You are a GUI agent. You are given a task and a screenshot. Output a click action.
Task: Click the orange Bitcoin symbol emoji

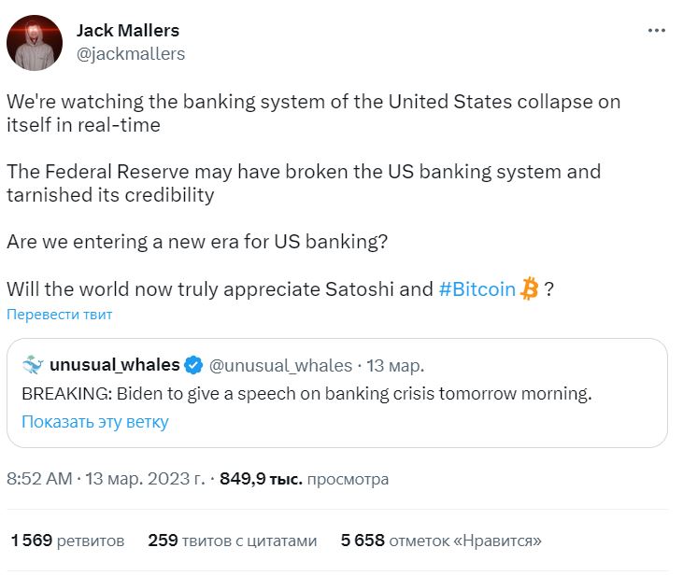click(529, 288)
